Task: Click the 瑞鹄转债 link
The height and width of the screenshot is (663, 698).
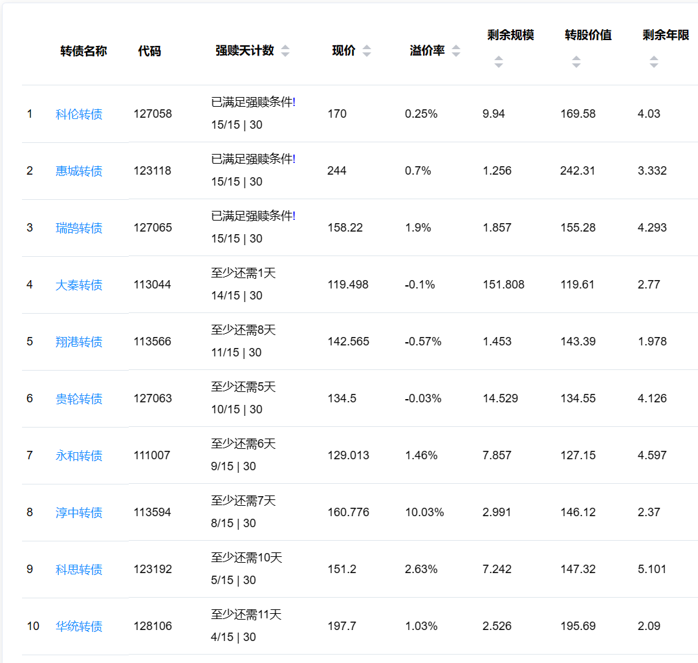Action: tap(79, 228)
